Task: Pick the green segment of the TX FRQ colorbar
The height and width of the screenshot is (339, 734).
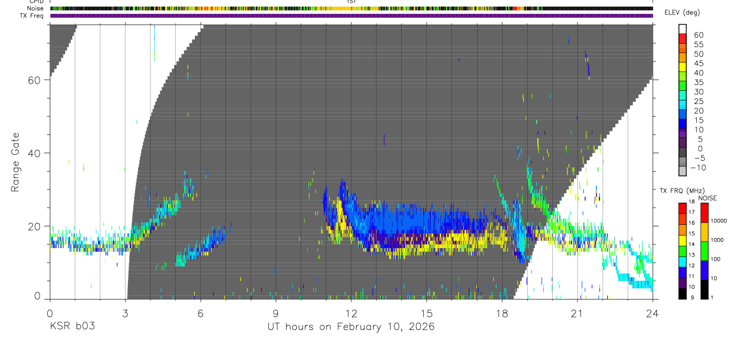Action: click(682, 251)
